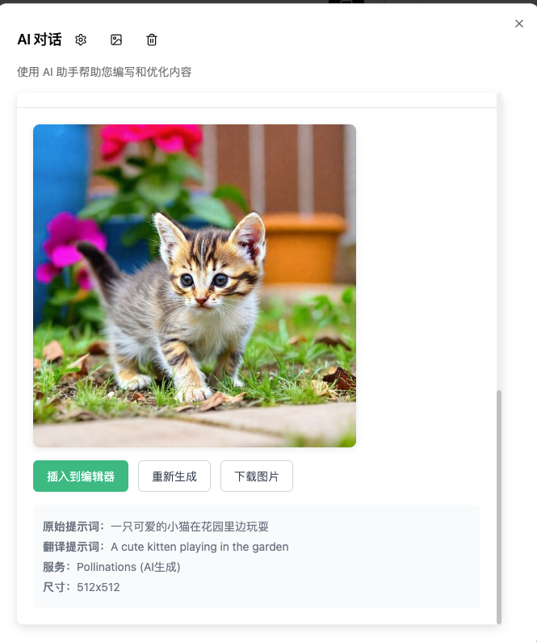This screenshot has height=642, width=537.
Task: Click the image generation icon
Action: coord(116,40)
